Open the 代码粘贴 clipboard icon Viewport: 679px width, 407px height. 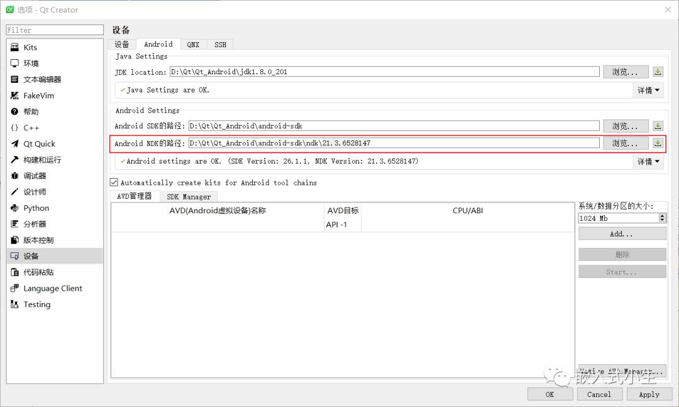(x=14, y=272)
